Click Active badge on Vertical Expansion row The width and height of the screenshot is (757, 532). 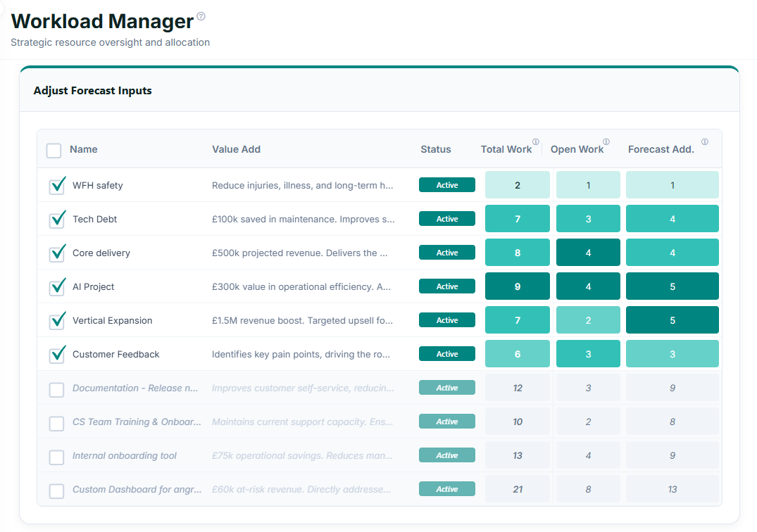pos(447,320)
